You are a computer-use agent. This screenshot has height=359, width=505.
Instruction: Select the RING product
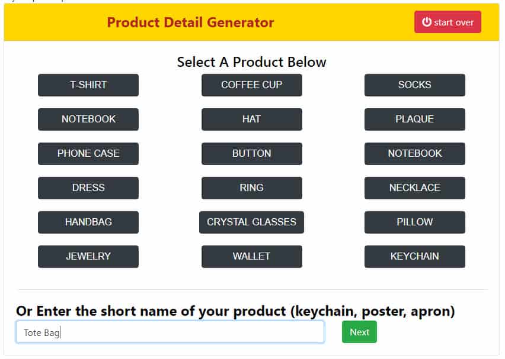pyautogui.click(x=252, y=188)
